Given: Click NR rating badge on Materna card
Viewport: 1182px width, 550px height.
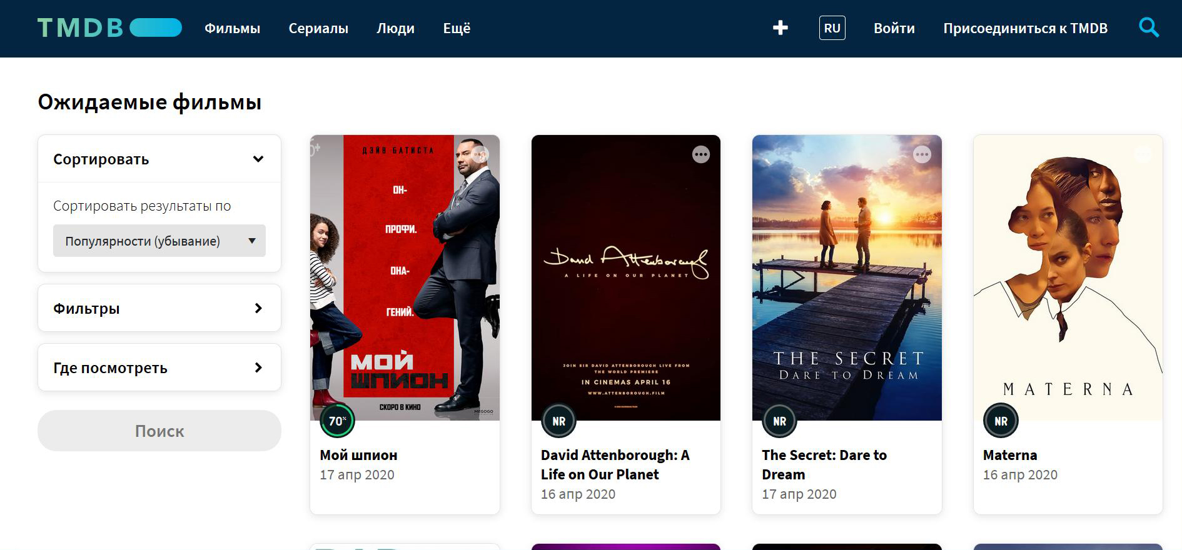Looking at the screenshot, I should pos(1001,421).
